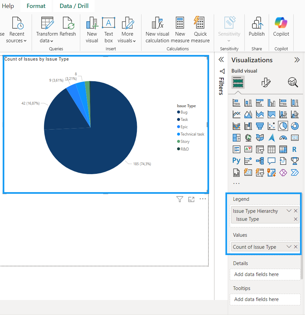Viewport: 305px width, 315px height.
Task: Collapse the Visualizations pane with double chevron
Action: 297,60
